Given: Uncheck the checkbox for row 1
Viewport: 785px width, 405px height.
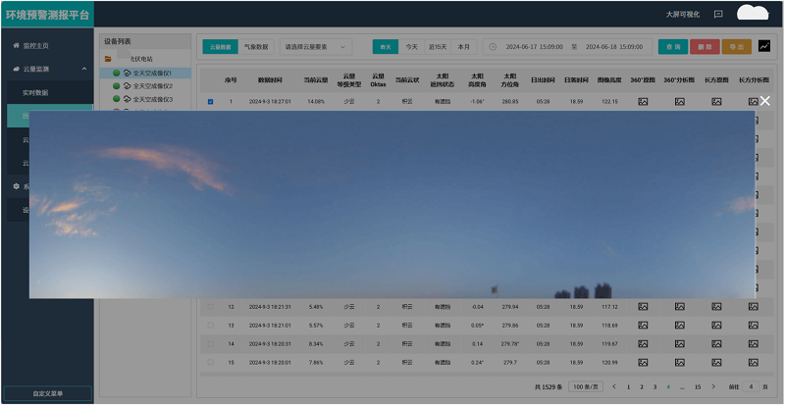Looking at the screenshot, I should point(210,101).
